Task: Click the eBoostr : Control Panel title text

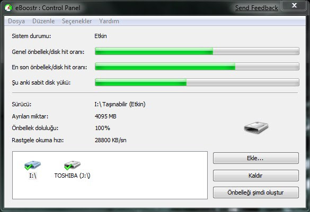Action: coord(48,8)
